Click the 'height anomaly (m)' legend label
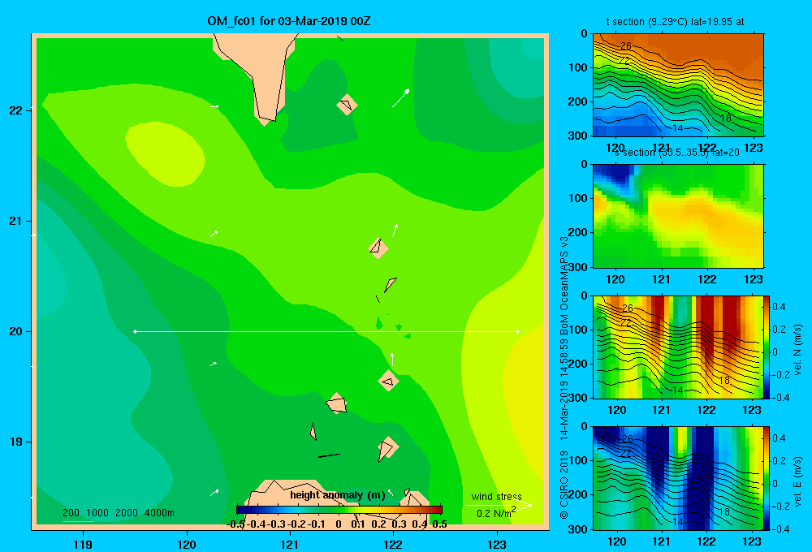 [x=338, y=495]
